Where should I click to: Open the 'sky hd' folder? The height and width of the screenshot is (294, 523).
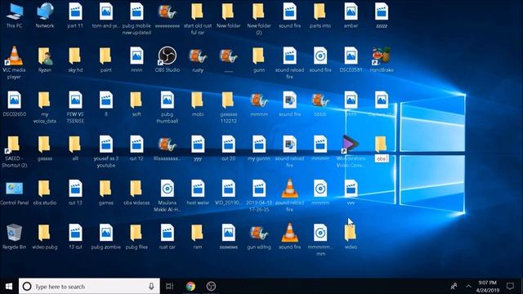point(75,60)
